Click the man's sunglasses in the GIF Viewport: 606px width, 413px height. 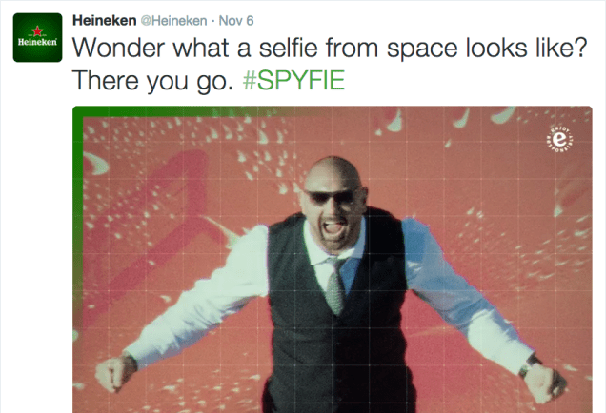pos(330,197)
